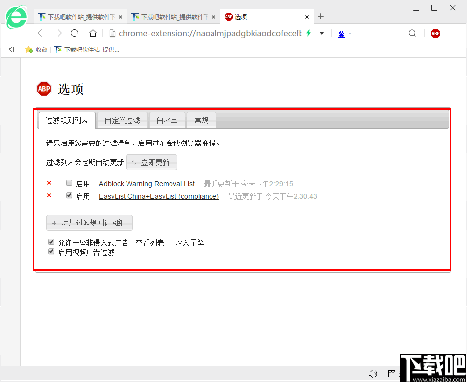Disable 允许一些非侵入式广告 option

[x=51, y=242]
